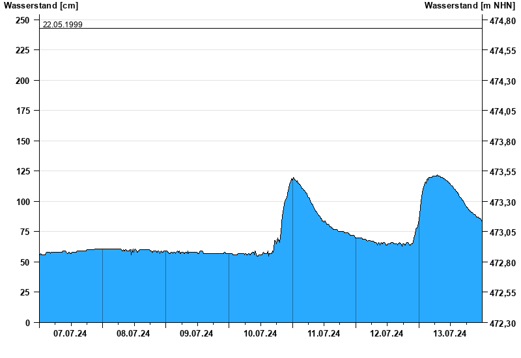Click the 75 value on left axis
The width and height of the screenshot is (521, 358).
pyautogui.click(x=25, y=232)
